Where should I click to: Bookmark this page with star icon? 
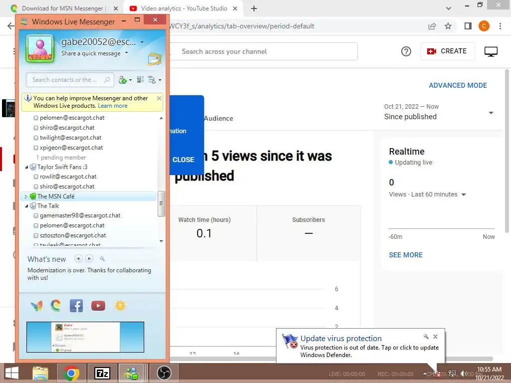[448, 26]
